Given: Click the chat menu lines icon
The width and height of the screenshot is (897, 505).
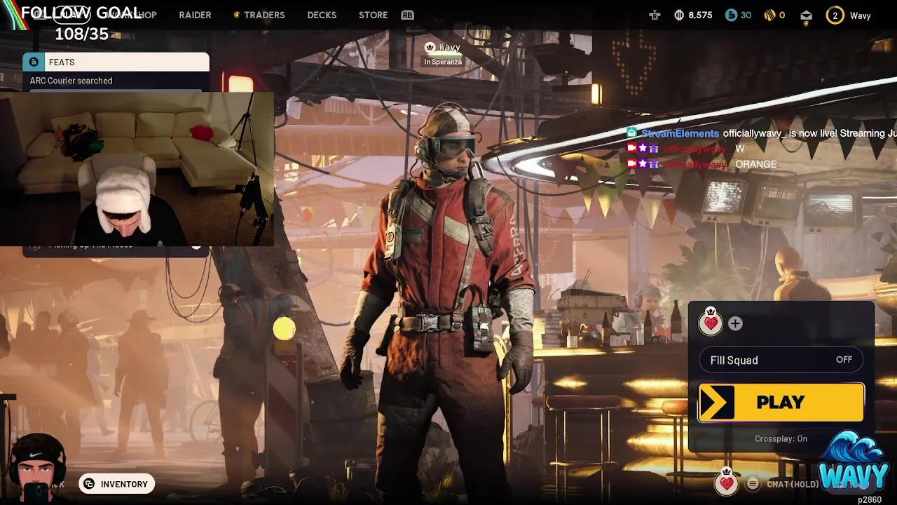Looking at the screenshot, I should 753,484.
